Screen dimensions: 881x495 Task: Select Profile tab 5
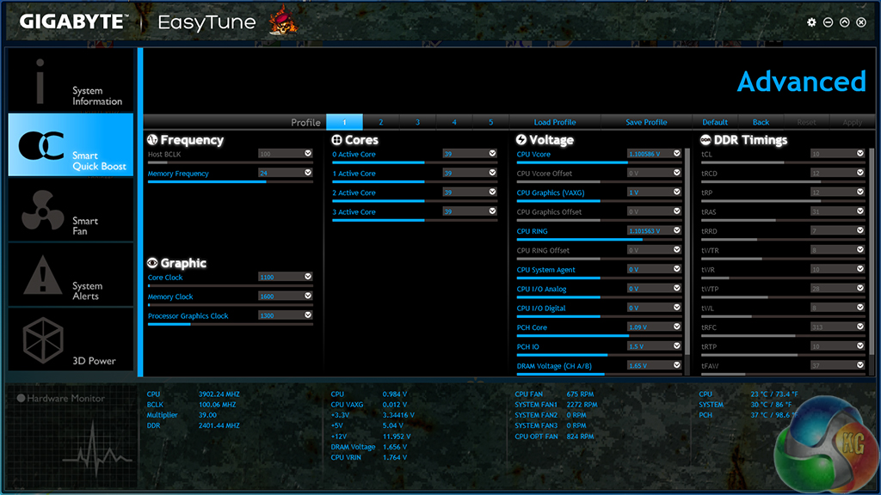point(490,122)
